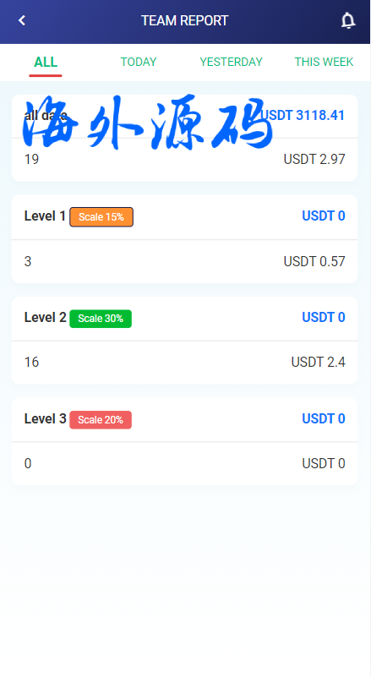The width and height of the screenshot is (371, 677).
Task: Open the Level 1 heading
Action: (45, 216)
